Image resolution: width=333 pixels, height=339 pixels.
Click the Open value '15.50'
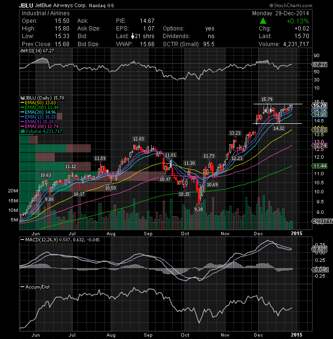(62, 21)
